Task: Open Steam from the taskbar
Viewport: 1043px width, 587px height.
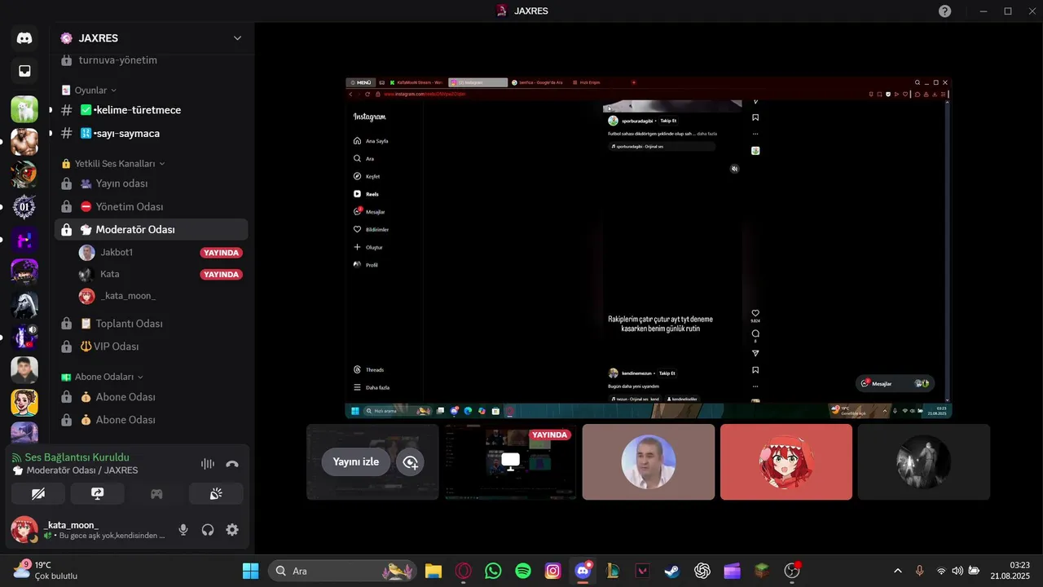Action: pos(672,571)
